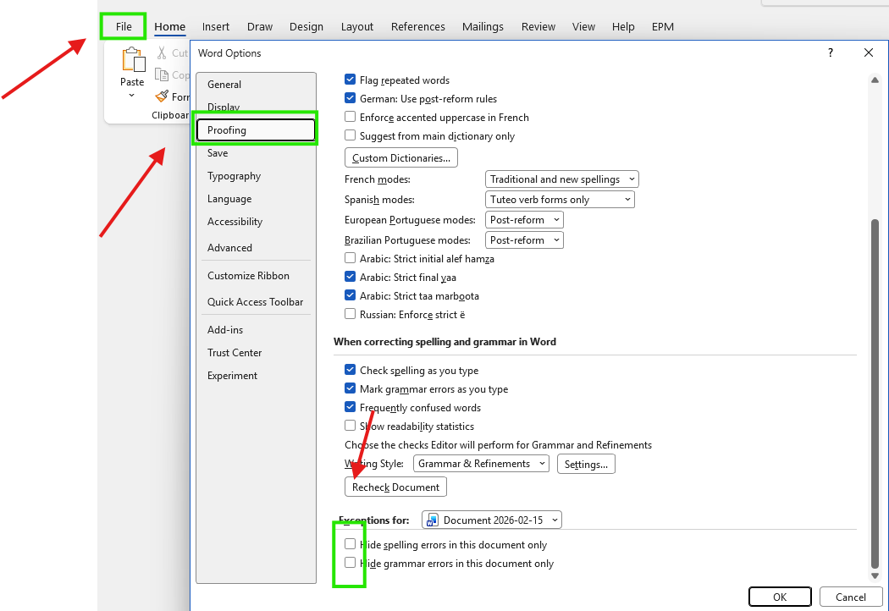Image resolution: width=889 pixels, height=611 pixels.
Task: Toggle German: Use post-reform rules
Action: click(x=350, y=98)
